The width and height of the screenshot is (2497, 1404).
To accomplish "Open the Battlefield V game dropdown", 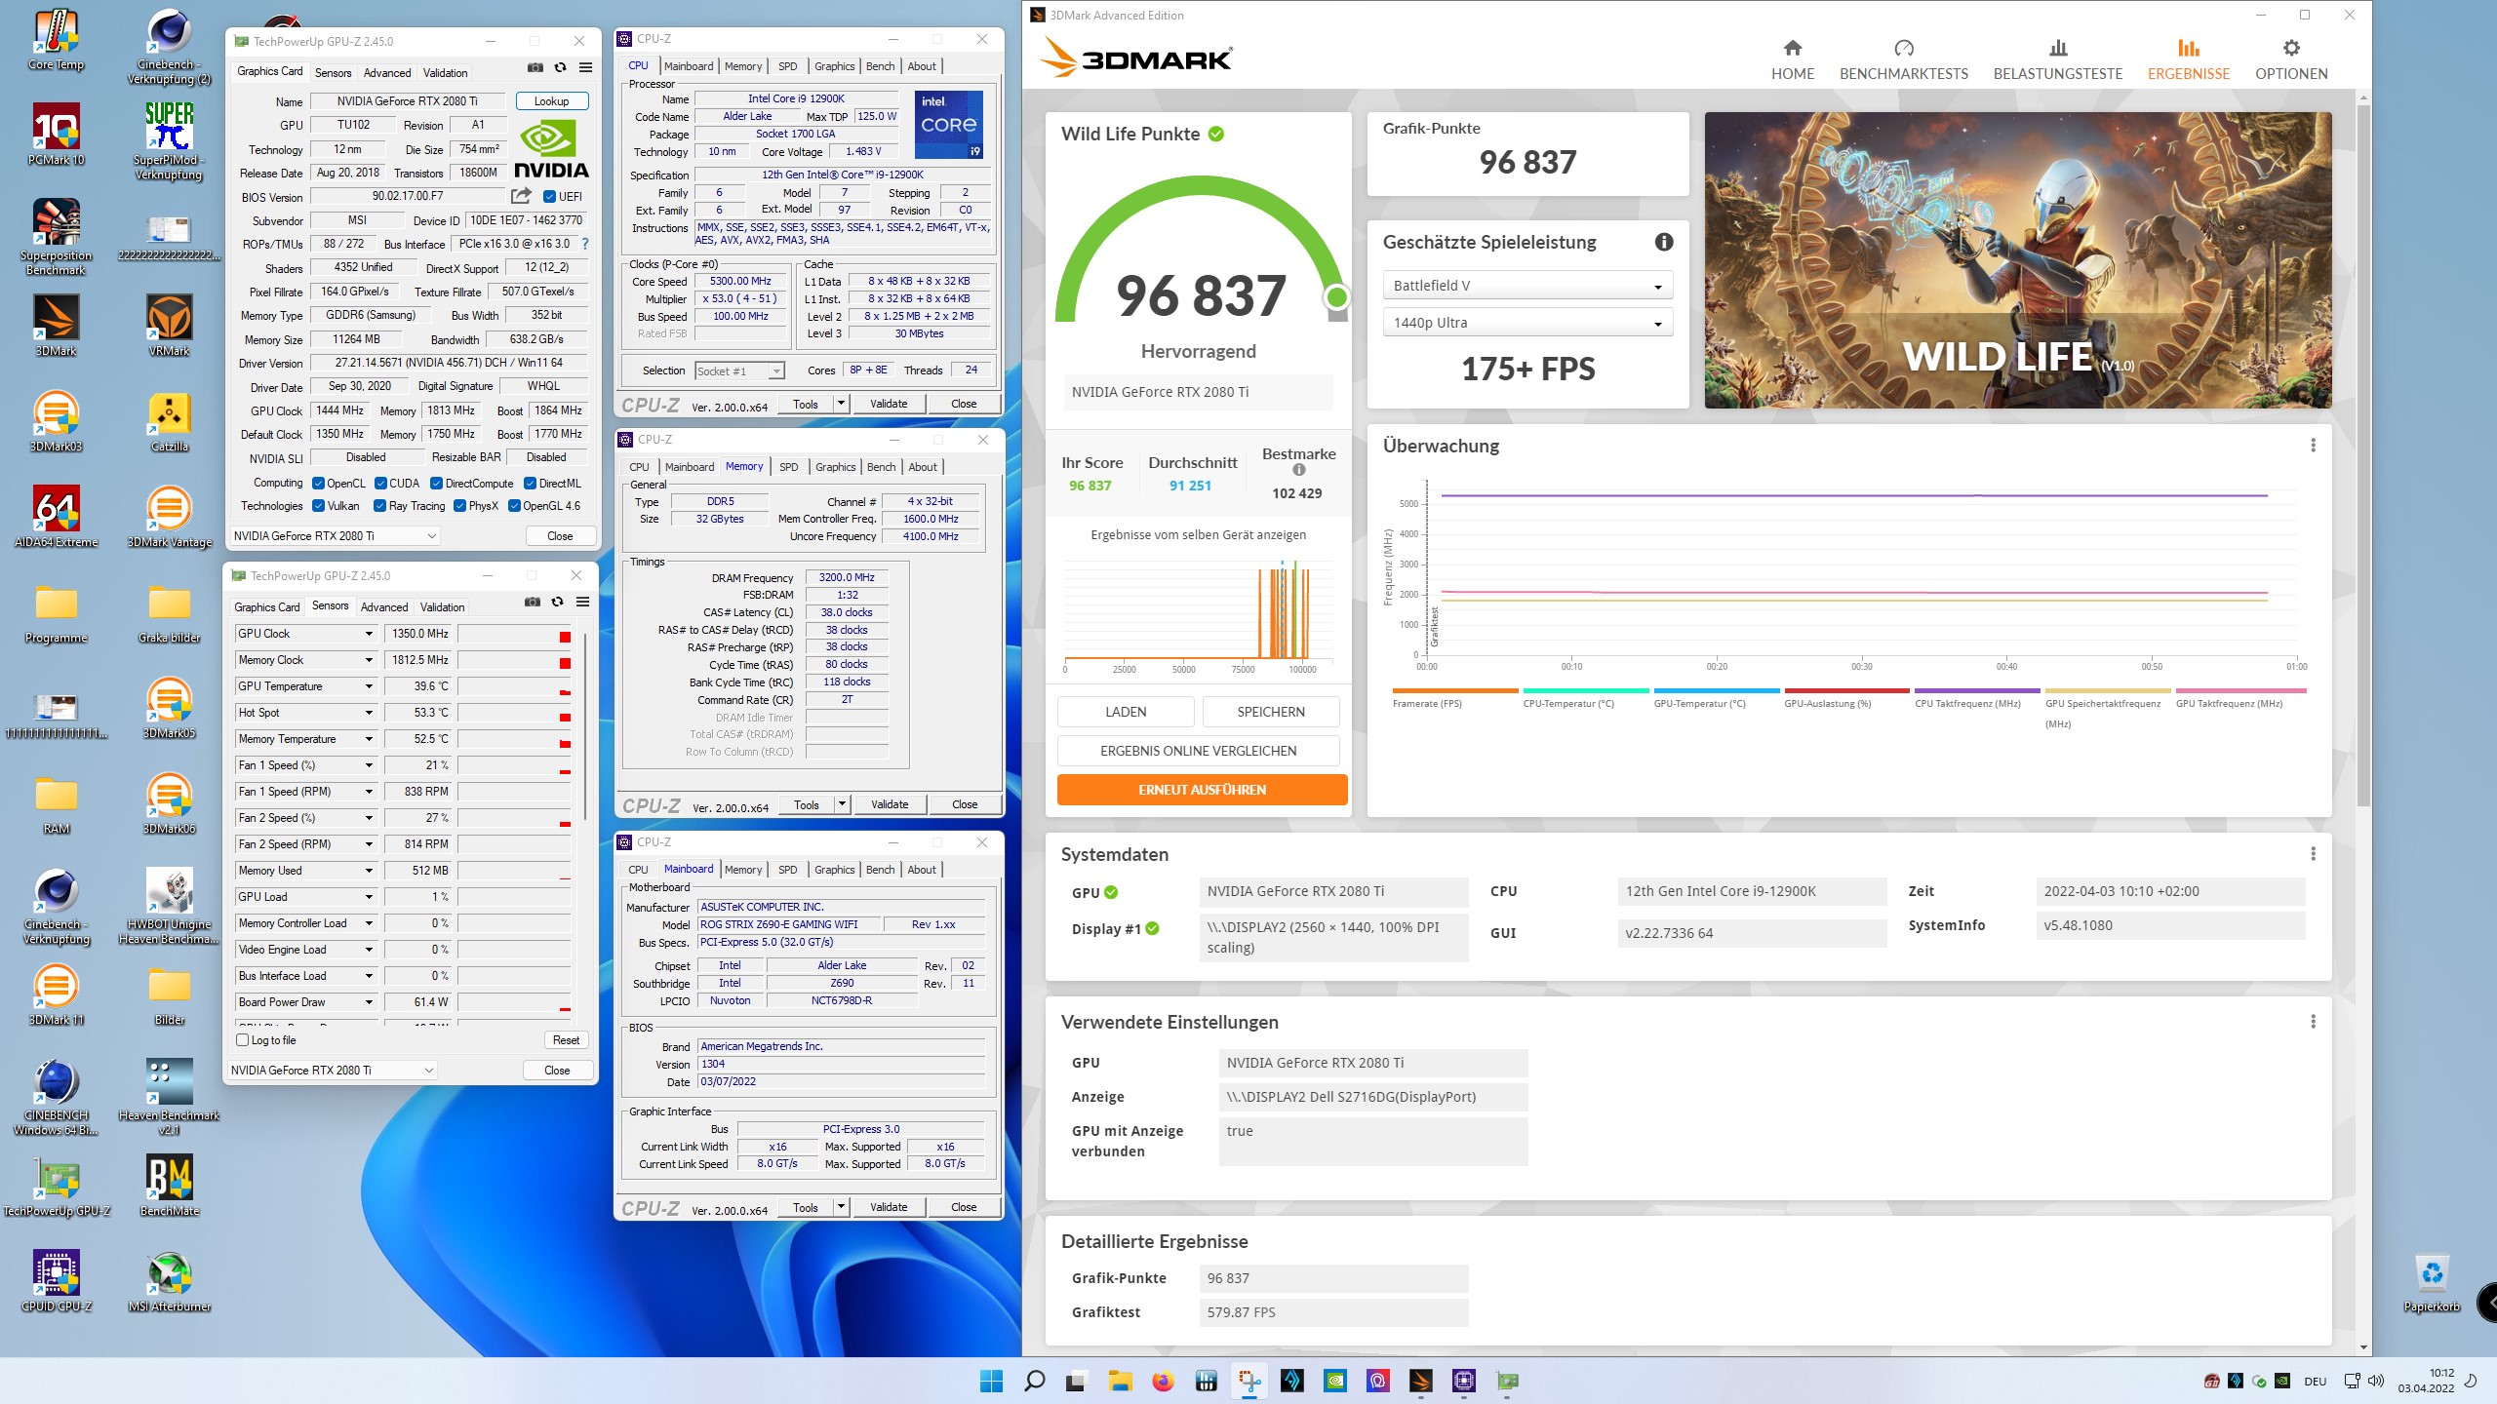I will tap(1527, 286).
